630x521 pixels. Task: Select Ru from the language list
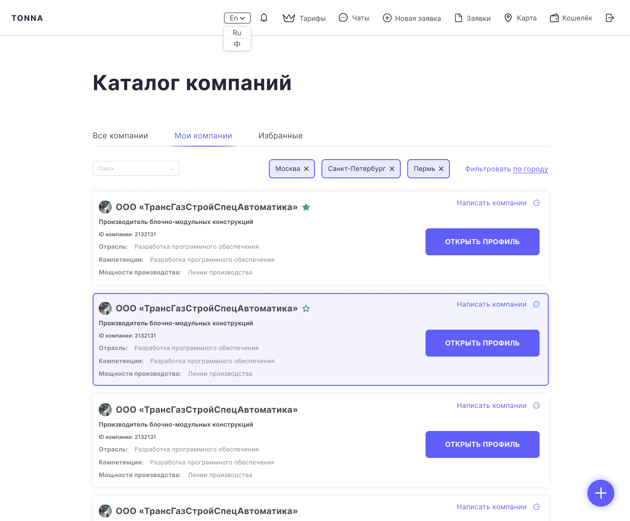(237, 33)
